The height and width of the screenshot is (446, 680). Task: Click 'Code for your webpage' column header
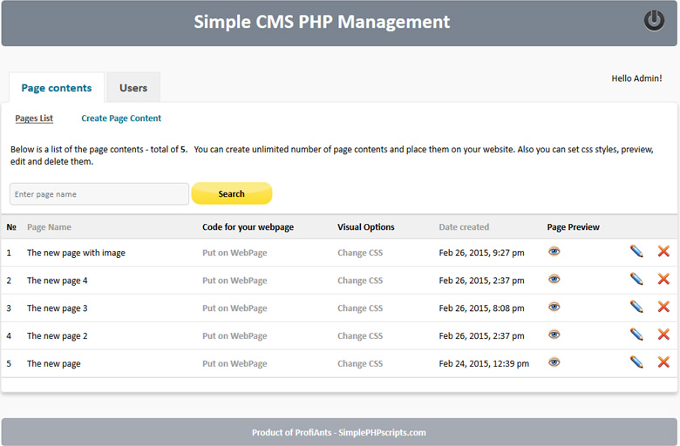coord(248,227)
